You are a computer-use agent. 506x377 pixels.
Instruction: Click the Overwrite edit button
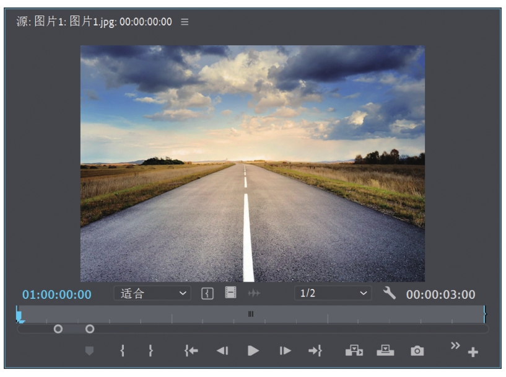pyautogui.click(x=385, y=350)
